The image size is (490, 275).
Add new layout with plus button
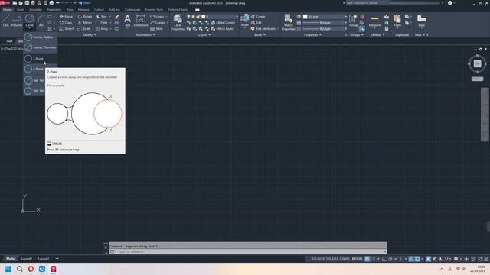point(57,258)
